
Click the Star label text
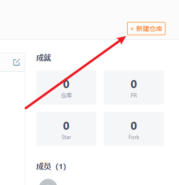click(66, 137)
